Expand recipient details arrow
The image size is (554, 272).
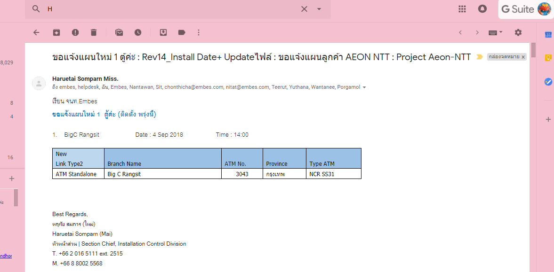pyautogui.click(x=364, y=87)
